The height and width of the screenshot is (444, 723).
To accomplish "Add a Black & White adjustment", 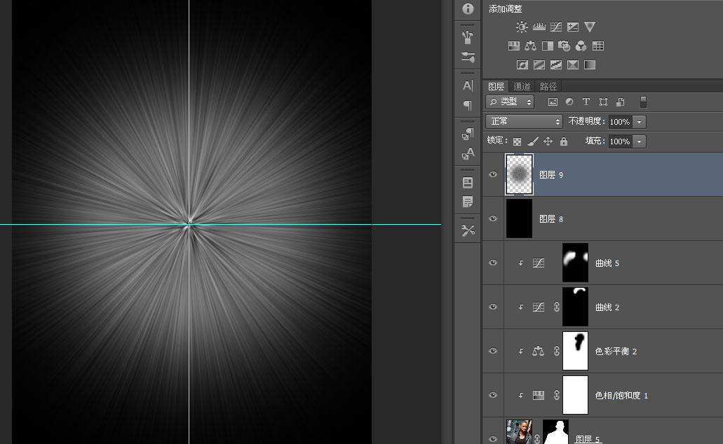I will pyautogui.click(x=548, y=46).
